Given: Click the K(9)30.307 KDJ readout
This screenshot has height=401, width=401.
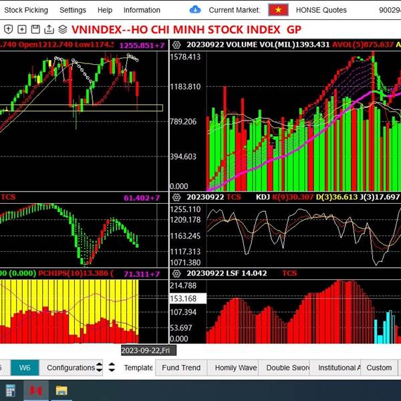Looking at the screenshot, I should coord(293,197).
